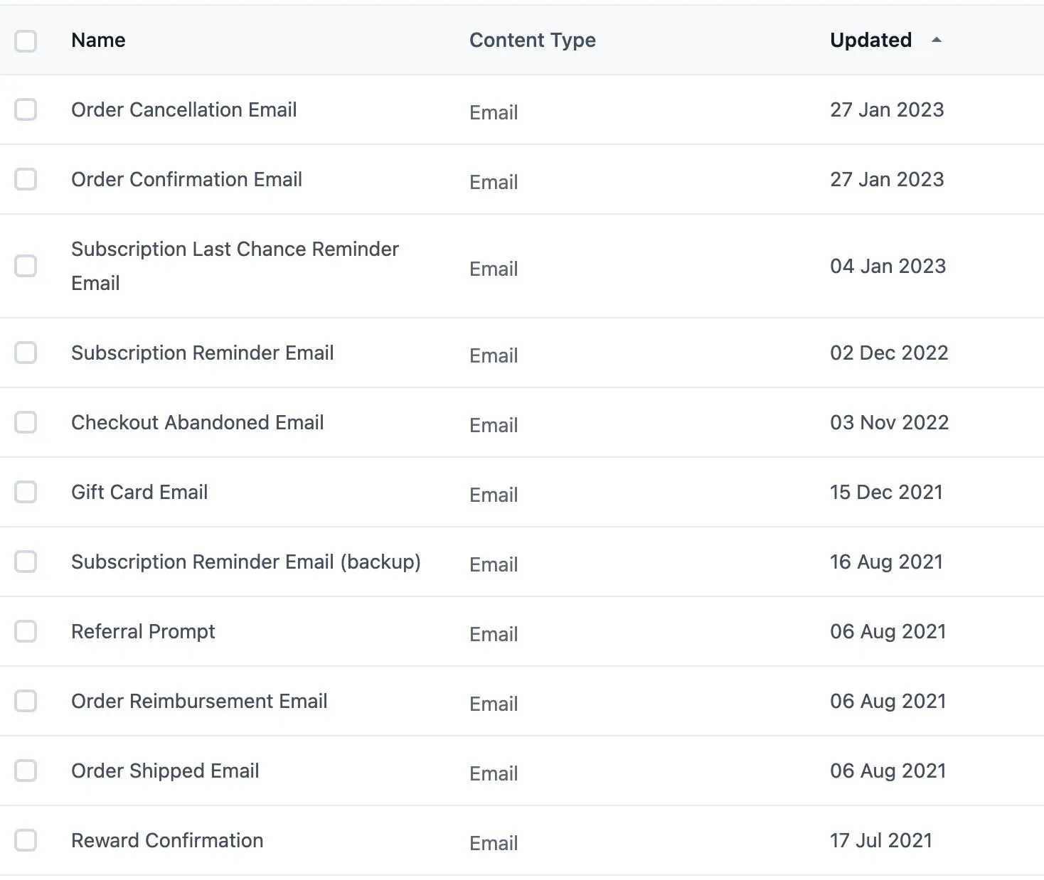
Task: Click the updated date of Referral Prompt
Action: point(888,631)
